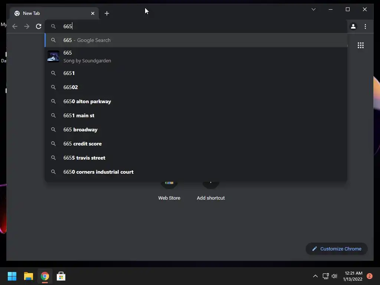Open the Google apps grid icon
This screenshot has width=380, height=285.
(x=361, y=45)
